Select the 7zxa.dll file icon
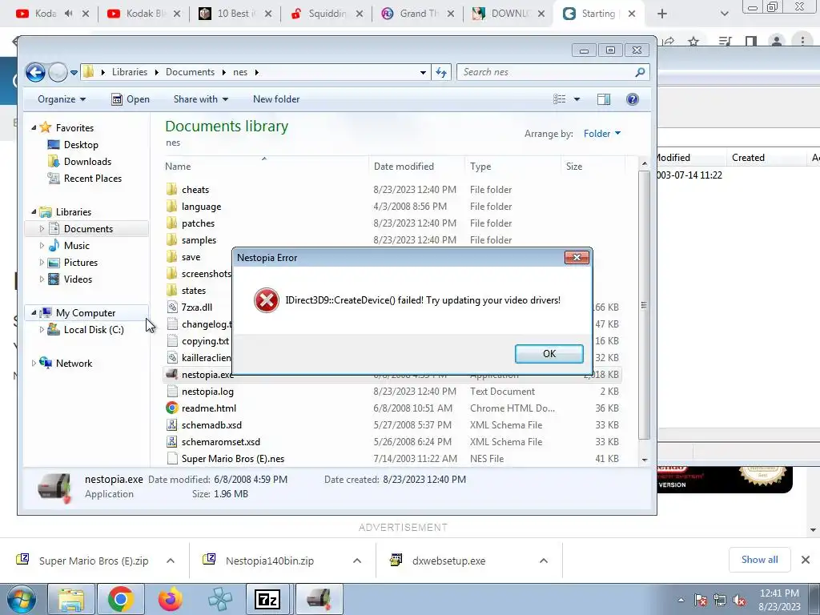 click(x=171, y=307)
